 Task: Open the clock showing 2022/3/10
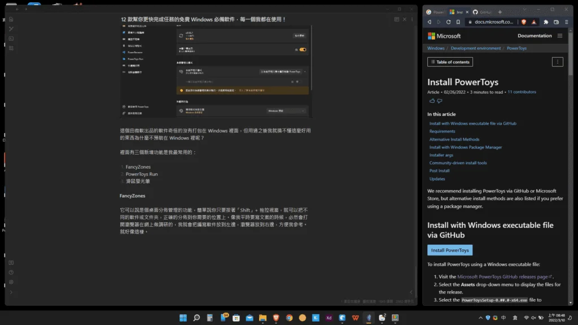(556, 318)
